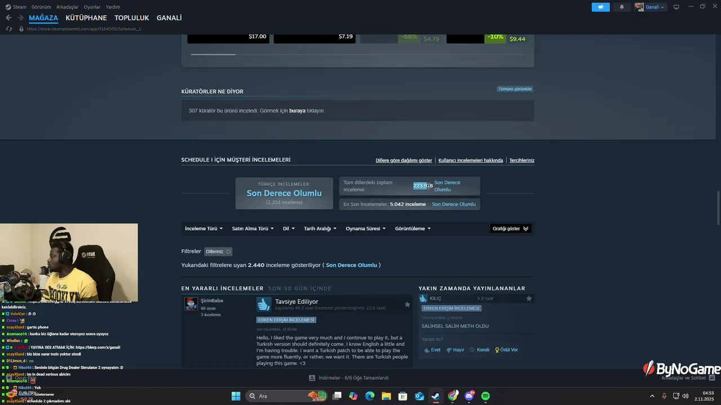721x405 pixels.
Task: Open the Oyunlar menu
Action: click(92, 7)
